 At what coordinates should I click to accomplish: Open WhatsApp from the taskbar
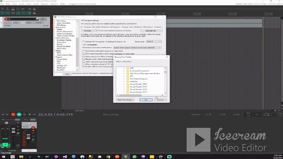(x=134, y=157)
